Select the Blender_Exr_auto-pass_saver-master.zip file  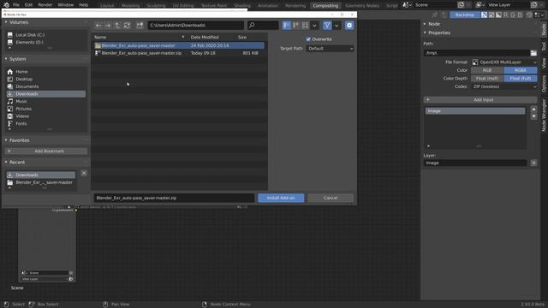pos(179,53)
